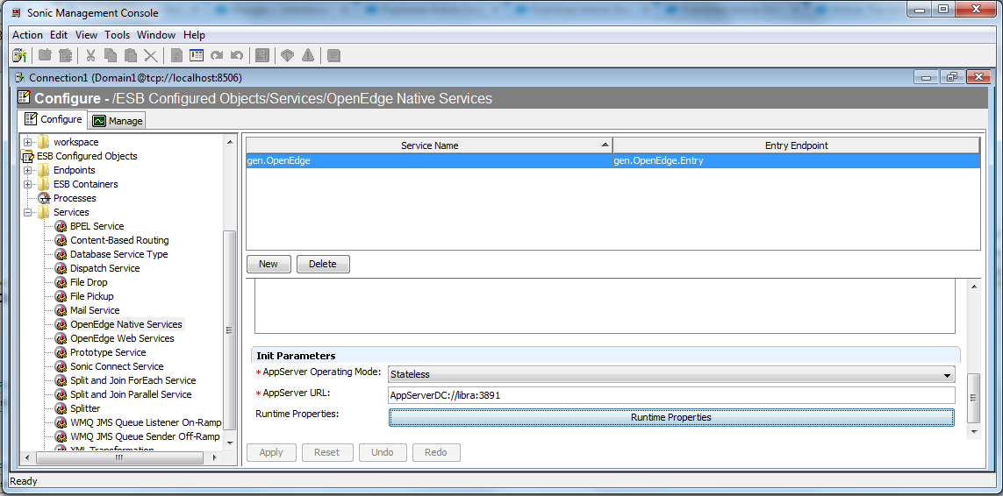Click the Sonic Management Console title icon
The image size is (1003, 496).
click(x=16, y=13)
